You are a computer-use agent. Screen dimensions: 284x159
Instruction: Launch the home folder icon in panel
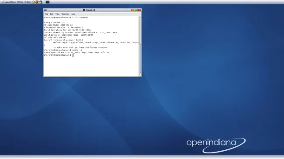click(34, 2)
